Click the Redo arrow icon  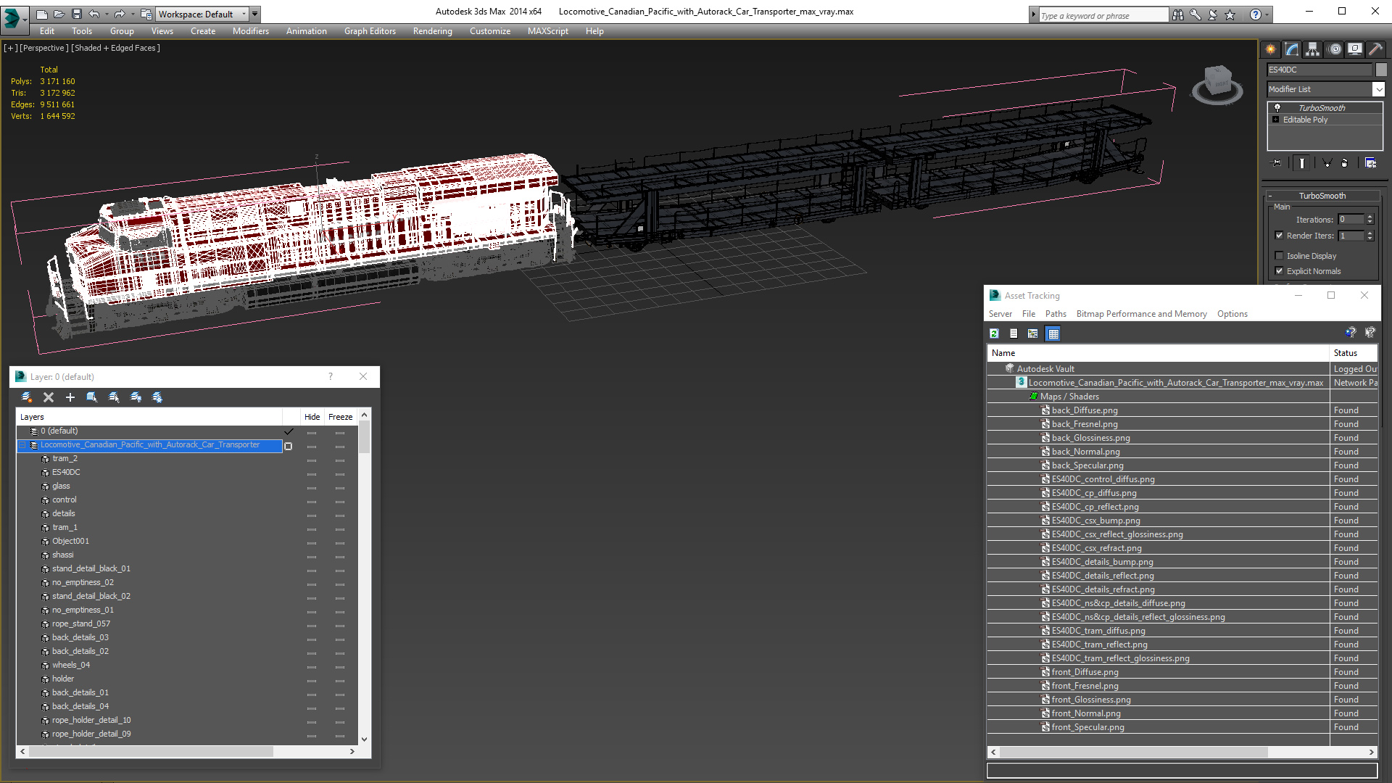pos(120,14)
